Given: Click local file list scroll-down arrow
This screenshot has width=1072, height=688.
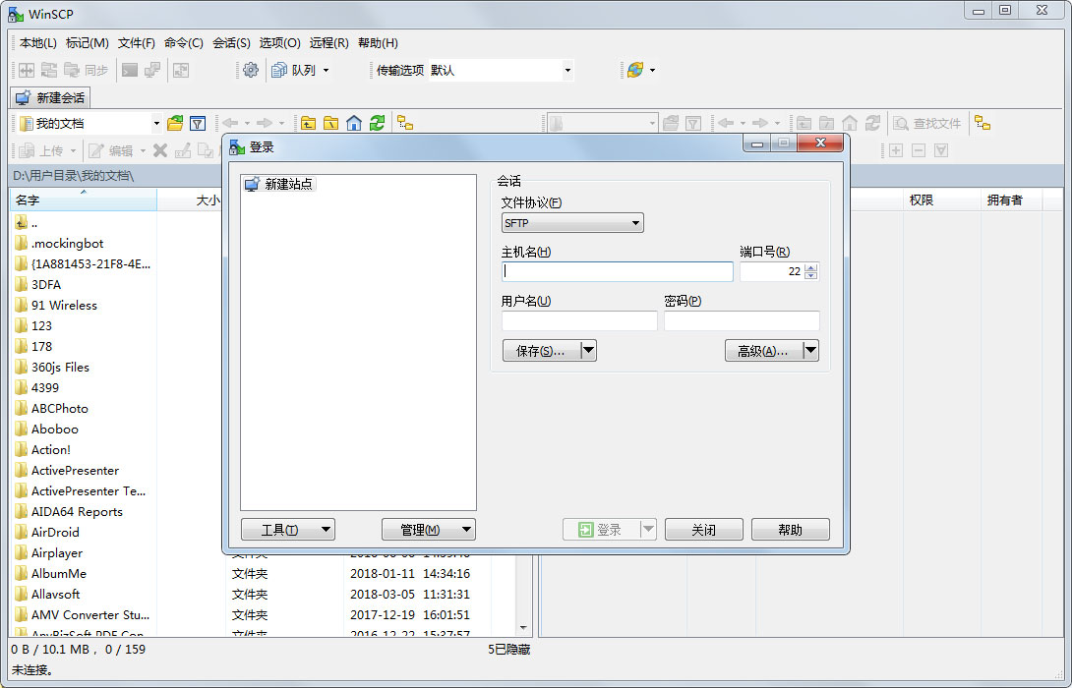Looking at the screenshot, I should pos(523,628).
